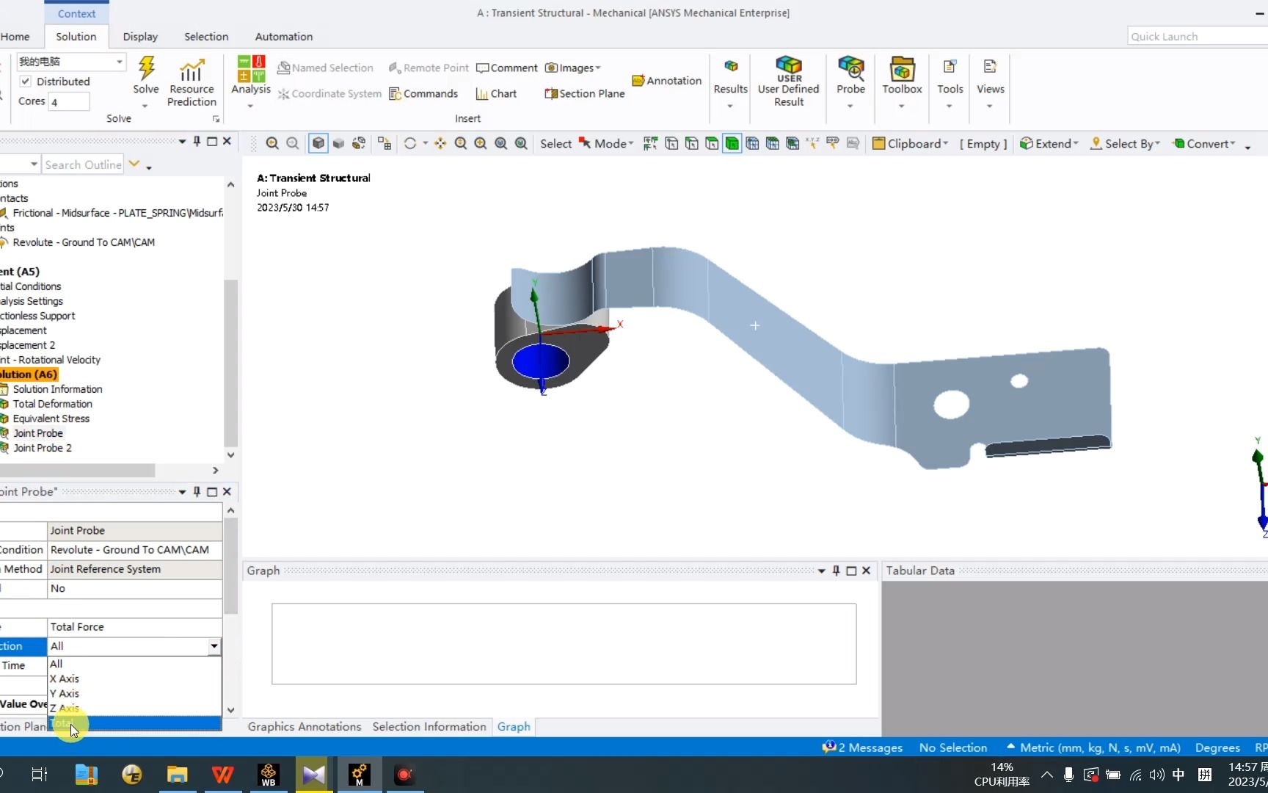Open the Toolbox menu icon
This screenshot has width=1268, height=793.
pos(902,68)
